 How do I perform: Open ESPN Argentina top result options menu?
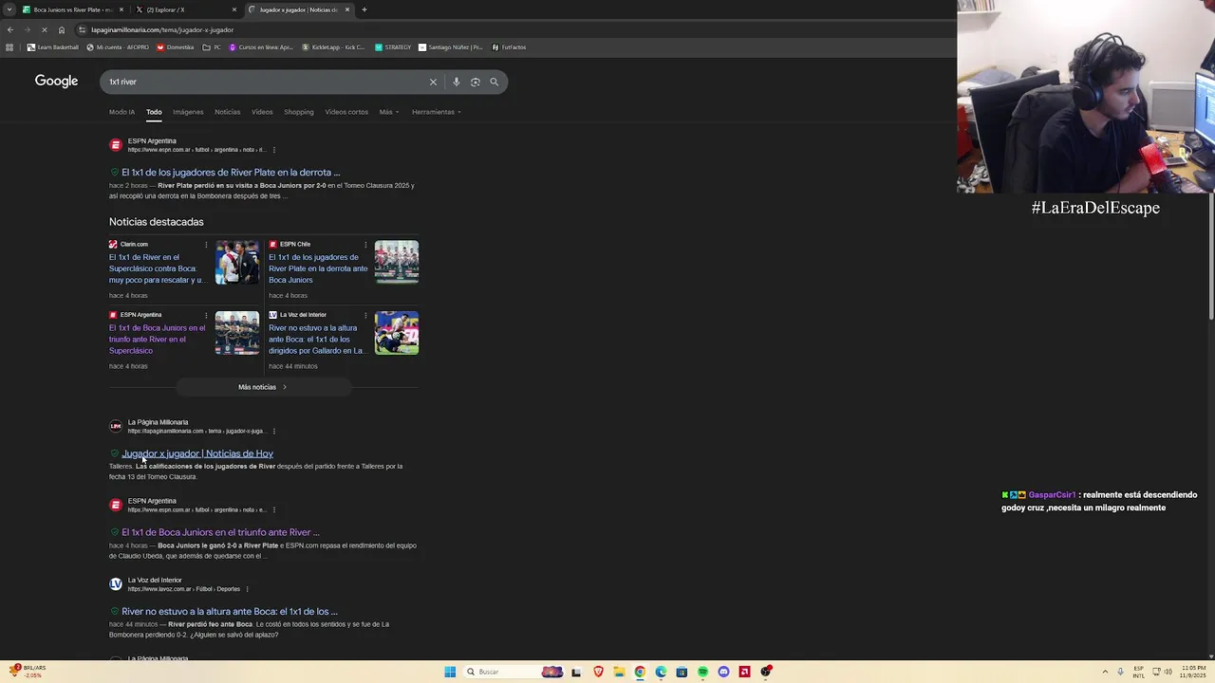pos(273,150)
